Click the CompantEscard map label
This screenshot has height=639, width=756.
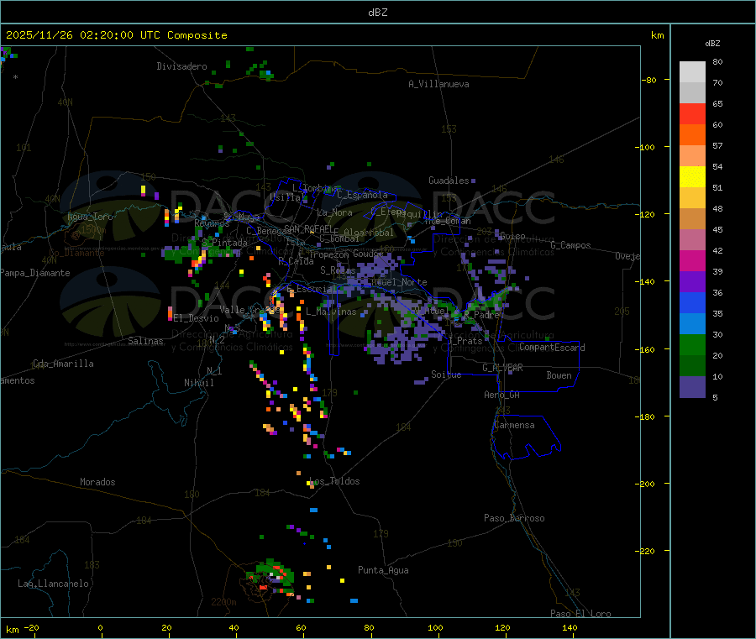coord(552,348)
